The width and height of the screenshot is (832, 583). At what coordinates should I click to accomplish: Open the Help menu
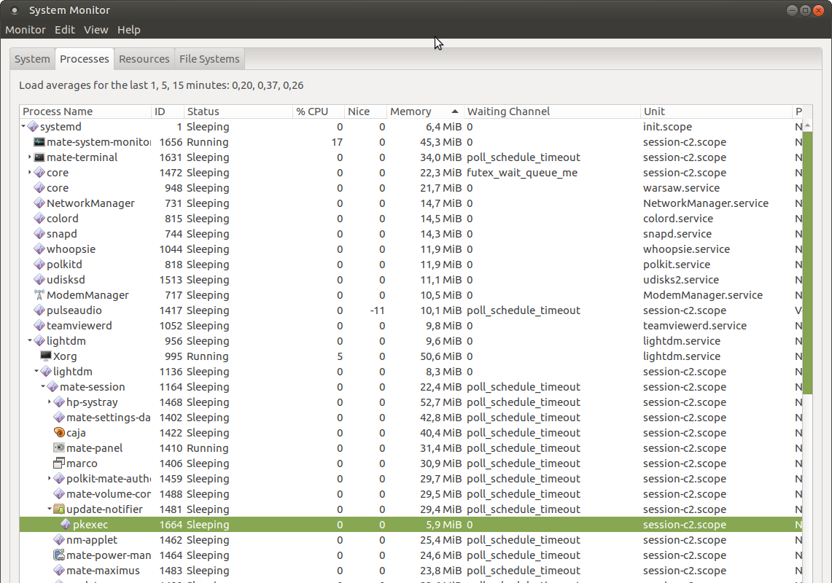129,30
